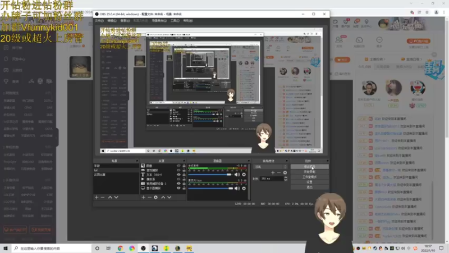Open the 编辑(E) menu in OBS
449x253 pixels.
(x=112, y=21)
